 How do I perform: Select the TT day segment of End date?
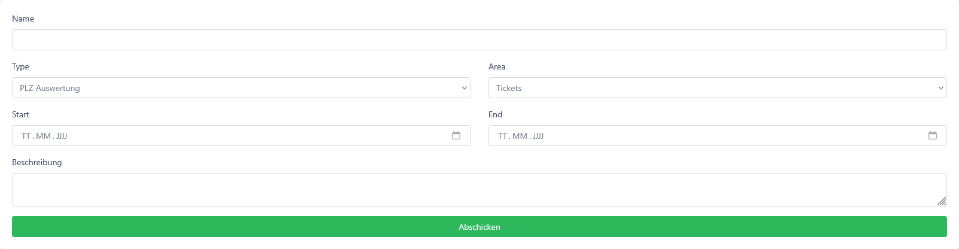[x=502, y=136]
